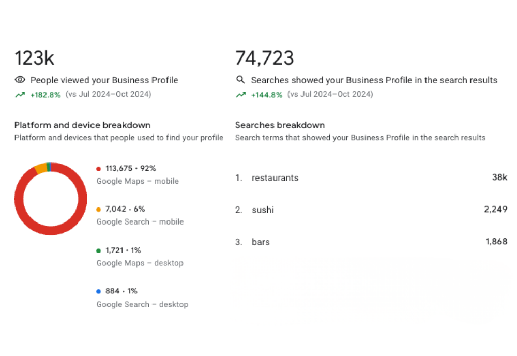Click the orange segment of the donut chart
517x356 pixels.
click(41, 168)
